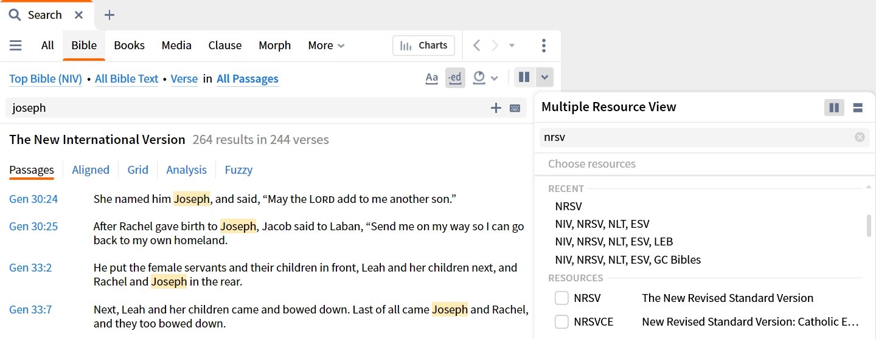Select side-by-side layout in Multiple Resource View
Image resolution: width=876 pixels, height=339 pixels.
click(x=834, y=108)
